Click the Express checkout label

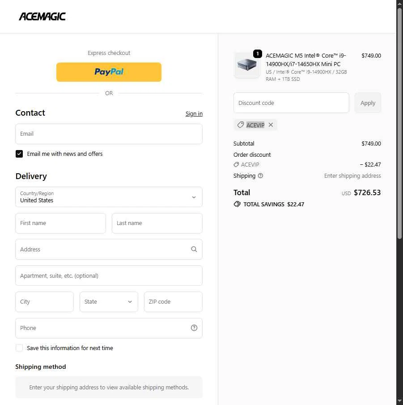(x=109, y=53)
